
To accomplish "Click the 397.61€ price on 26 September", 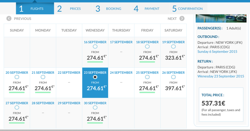I will [x=173, y=88].
